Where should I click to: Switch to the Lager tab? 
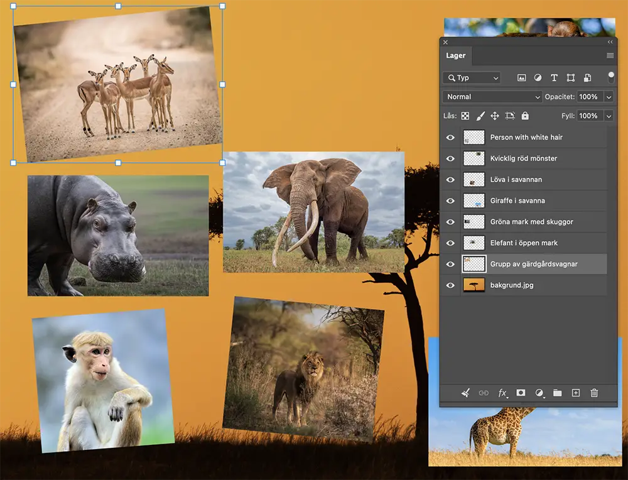tap(456, 56)
